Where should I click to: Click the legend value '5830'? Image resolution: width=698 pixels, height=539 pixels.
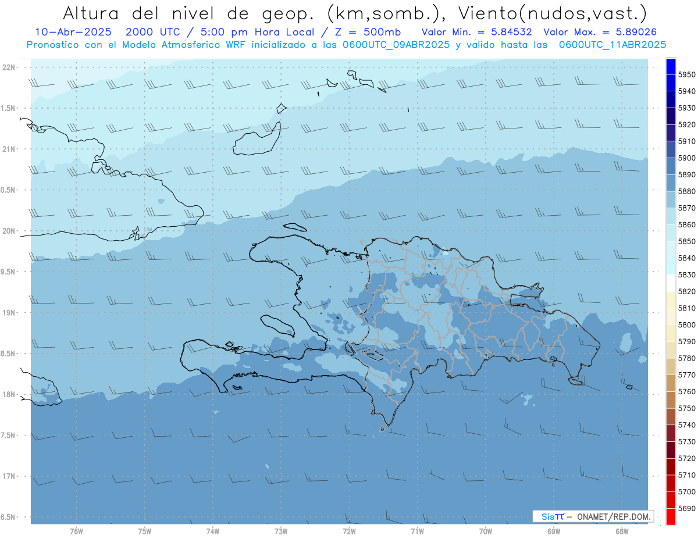(x=687, y=274)
